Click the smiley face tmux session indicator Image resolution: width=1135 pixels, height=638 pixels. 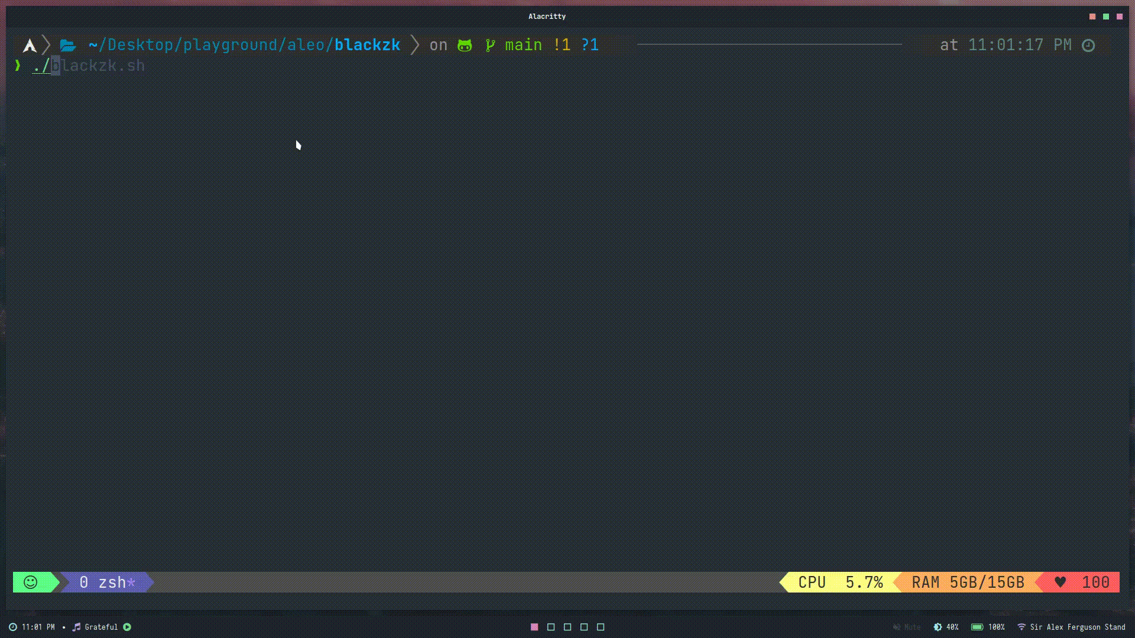[x=31, y=582]
